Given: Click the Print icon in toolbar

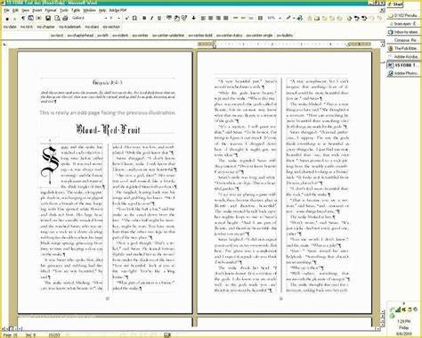Looking at the screenshot, I should point(65,18).
